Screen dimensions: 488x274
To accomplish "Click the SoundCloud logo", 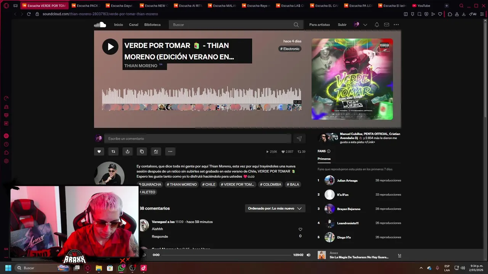I will point(100,25).
